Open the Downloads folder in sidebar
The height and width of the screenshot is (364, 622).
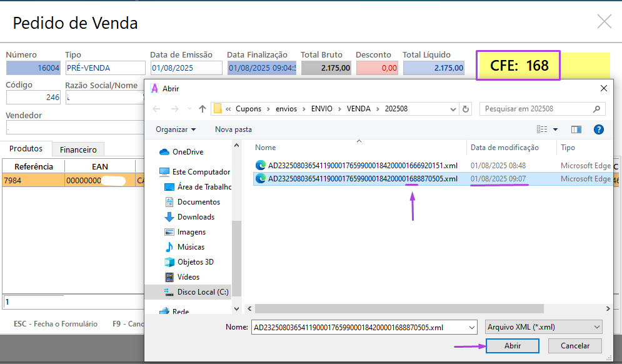pos(195,217)
